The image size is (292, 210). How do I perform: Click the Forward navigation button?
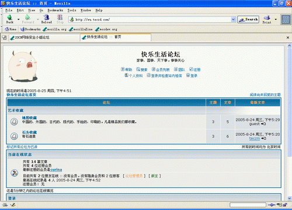(x=28, y=19)
